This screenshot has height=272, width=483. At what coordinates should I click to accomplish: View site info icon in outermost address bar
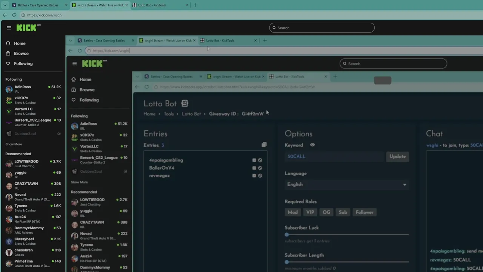[x=23, y=15]
